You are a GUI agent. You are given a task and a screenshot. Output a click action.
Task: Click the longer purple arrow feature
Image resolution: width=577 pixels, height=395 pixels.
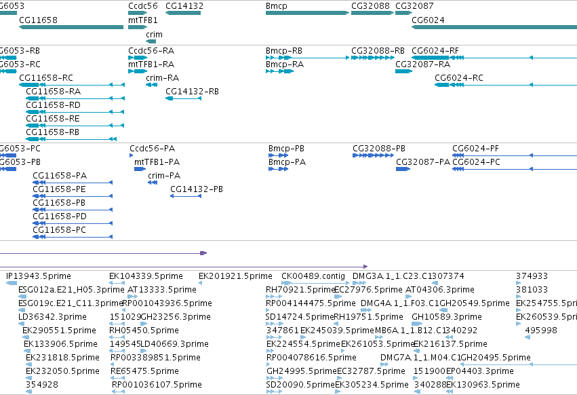pos(184,267)
